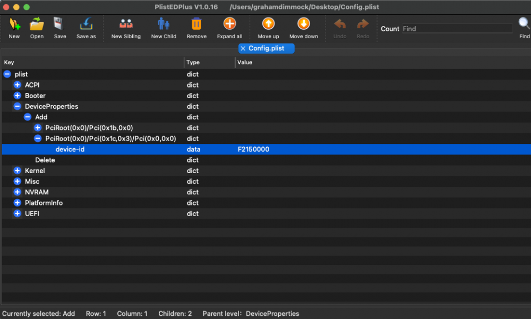This screenshot has width=531, height=319.
Task: Expand the Booter node
Action: pyautogui.click(x=18, y=96)
